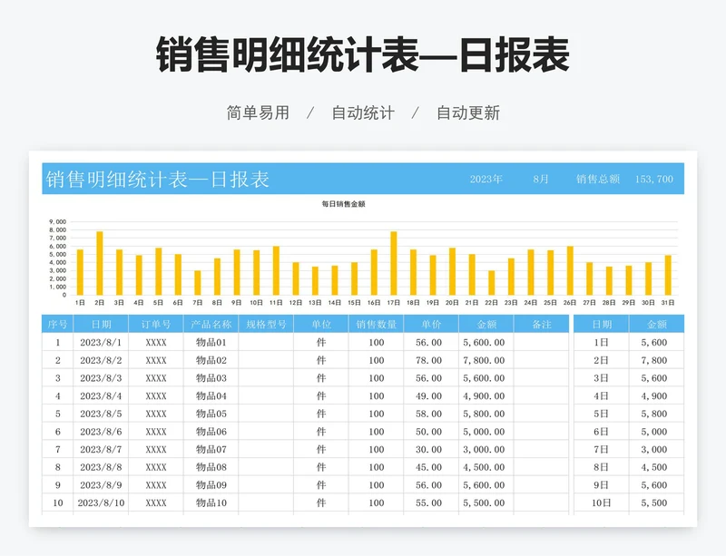Click unit price cell 45.00

point(432,467)
